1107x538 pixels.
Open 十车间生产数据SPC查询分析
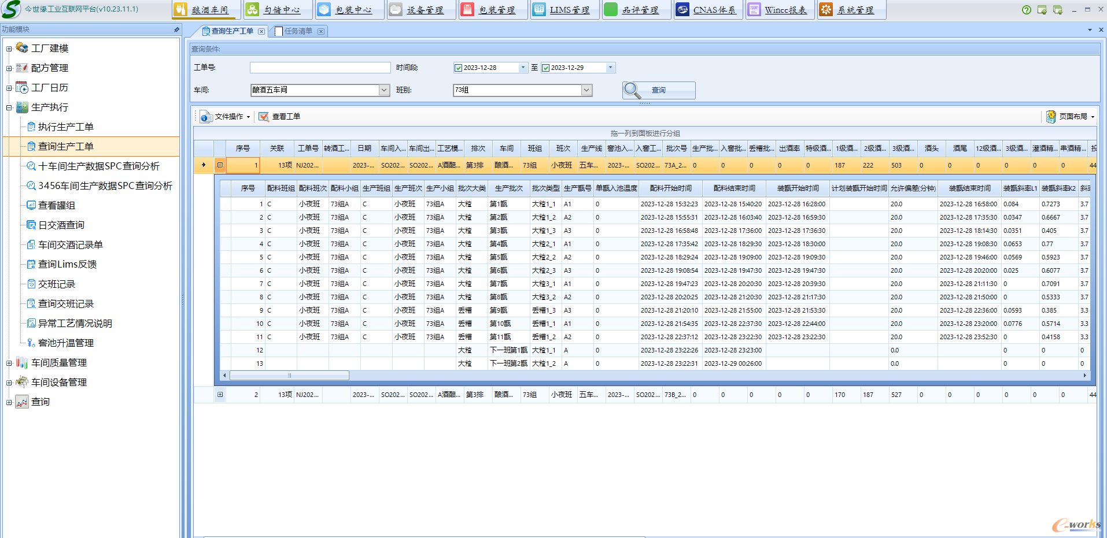tap(98, 166)
